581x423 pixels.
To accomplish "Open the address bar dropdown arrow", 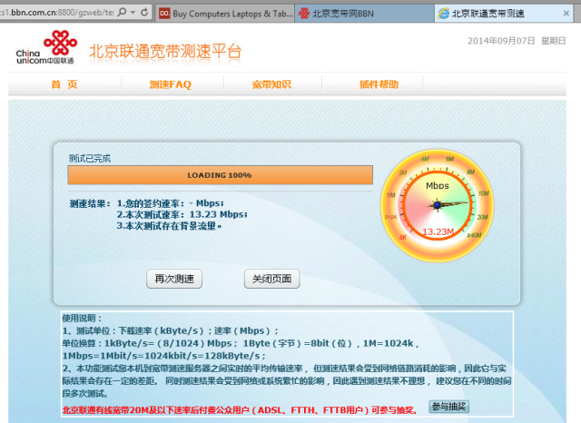I will [133, 13].
